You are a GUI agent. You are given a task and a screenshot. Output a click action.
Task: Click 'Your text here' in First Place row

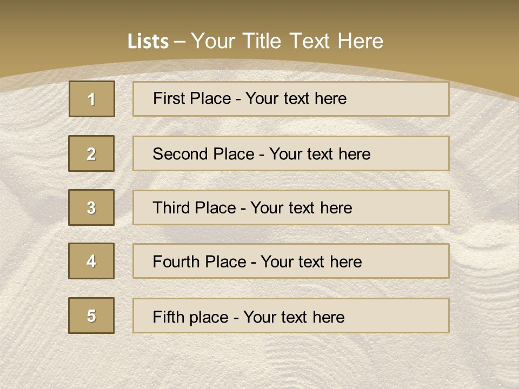pos(296,98)
